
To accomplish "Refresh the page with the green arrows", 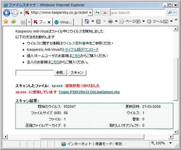I will [97, 13].
